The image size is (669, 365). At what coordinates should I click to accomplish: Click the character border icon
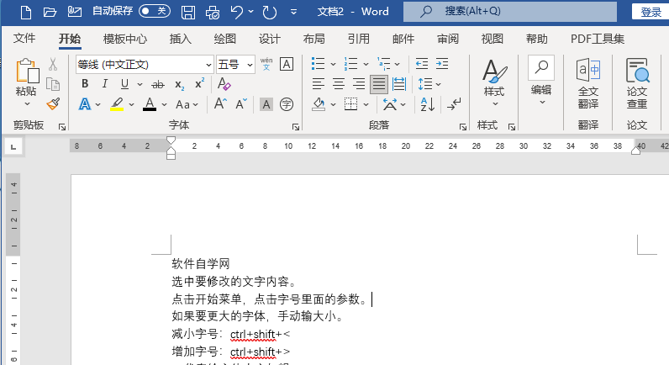(287, 64)
